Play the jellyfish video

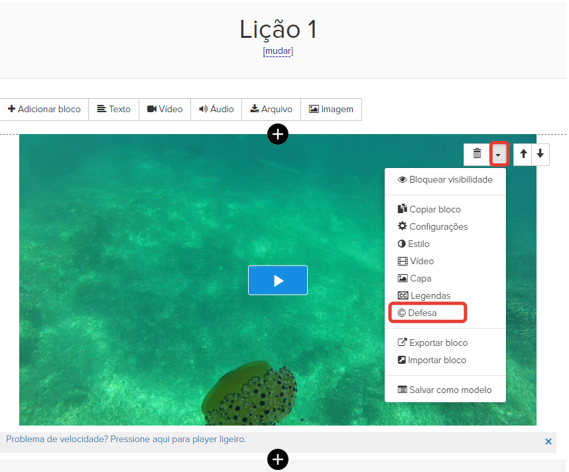pyautogui.click(x=278, y=280)
